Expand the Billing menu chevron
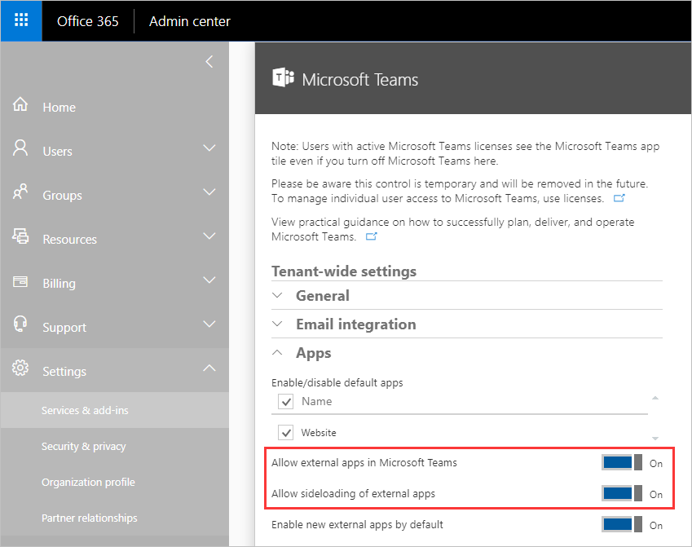The height and width of the screenshot is (547, 692). (209, 280)
